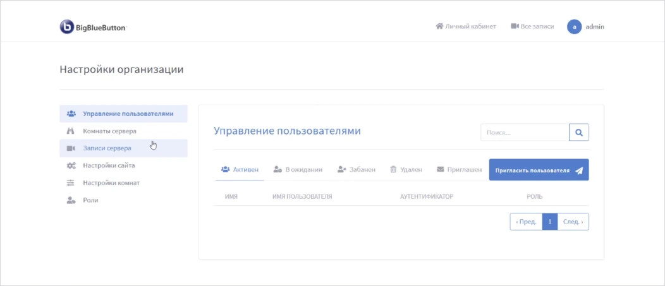Click the home icon beside Личный кабинет
The height and width of the screenshot is (286, 665).
tap(439, 27)
